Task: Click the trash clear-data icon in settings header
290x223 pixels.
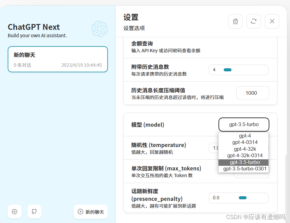Action: (x=235, y=22)
